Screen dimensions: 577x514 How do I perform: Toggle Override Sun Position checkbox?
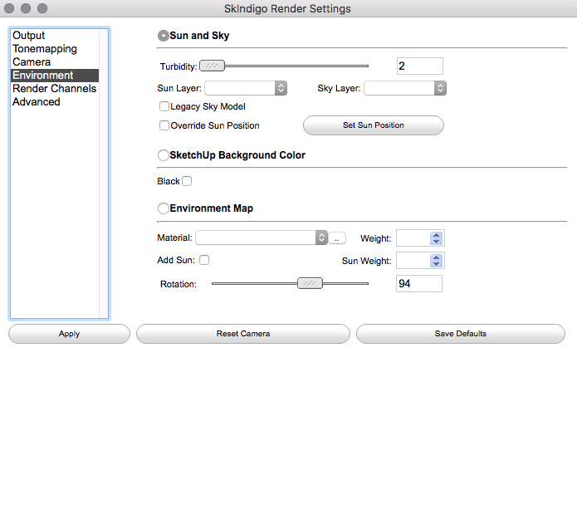pyautogui.click(x=164, y=125)
